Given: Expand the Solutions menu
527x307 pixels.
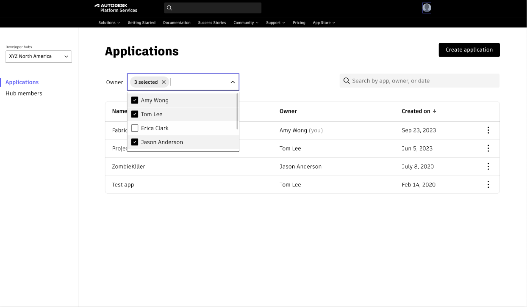Looking at the screenshot, I should [x=109, y=23].
